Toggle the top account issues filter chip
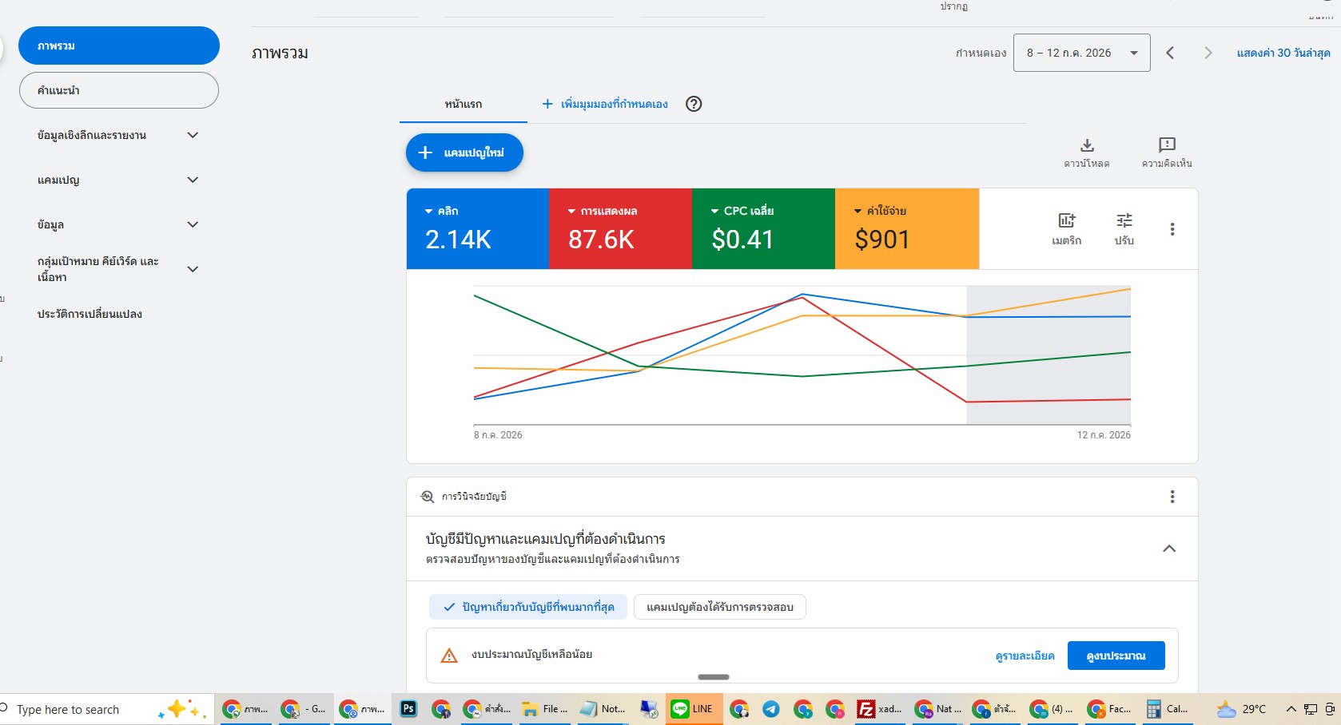 tap(529, 607)
